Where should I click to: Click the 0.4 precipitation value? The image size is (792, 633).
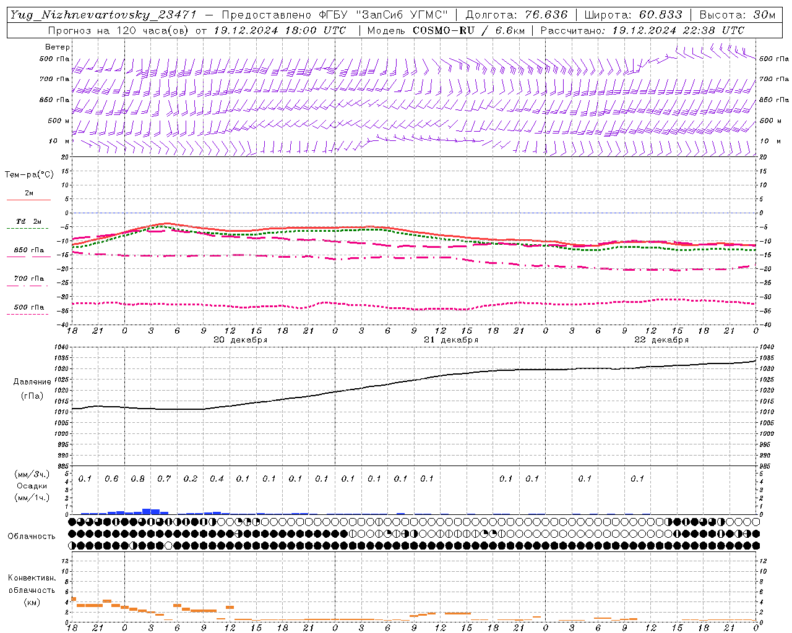(217, 478)
